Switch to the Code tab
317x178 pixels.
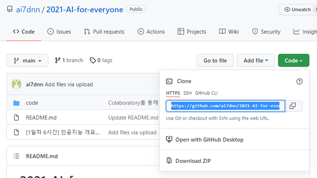pos(24,32)
